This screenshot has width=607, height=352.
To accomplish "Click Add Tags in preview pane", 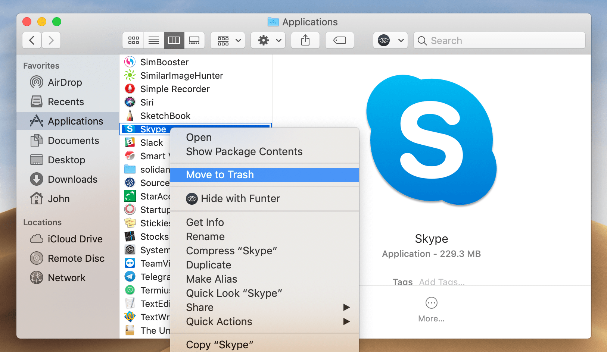I will (442, 282).
